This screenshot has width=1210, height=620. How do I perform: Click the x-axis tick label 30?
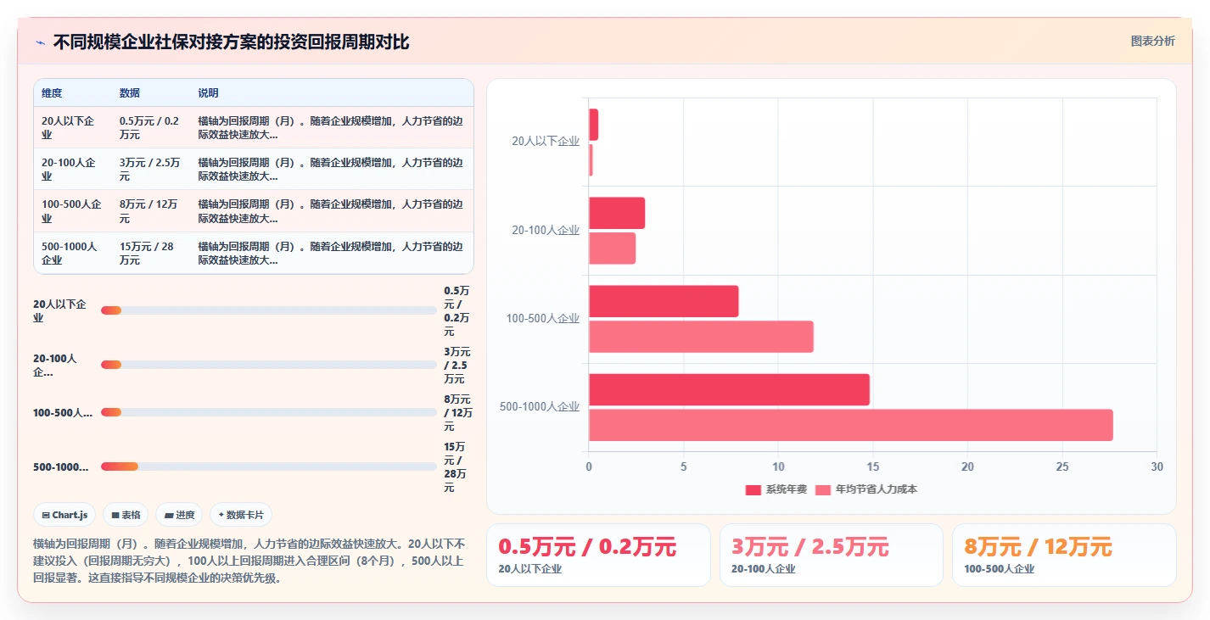tap(1157, 466)
